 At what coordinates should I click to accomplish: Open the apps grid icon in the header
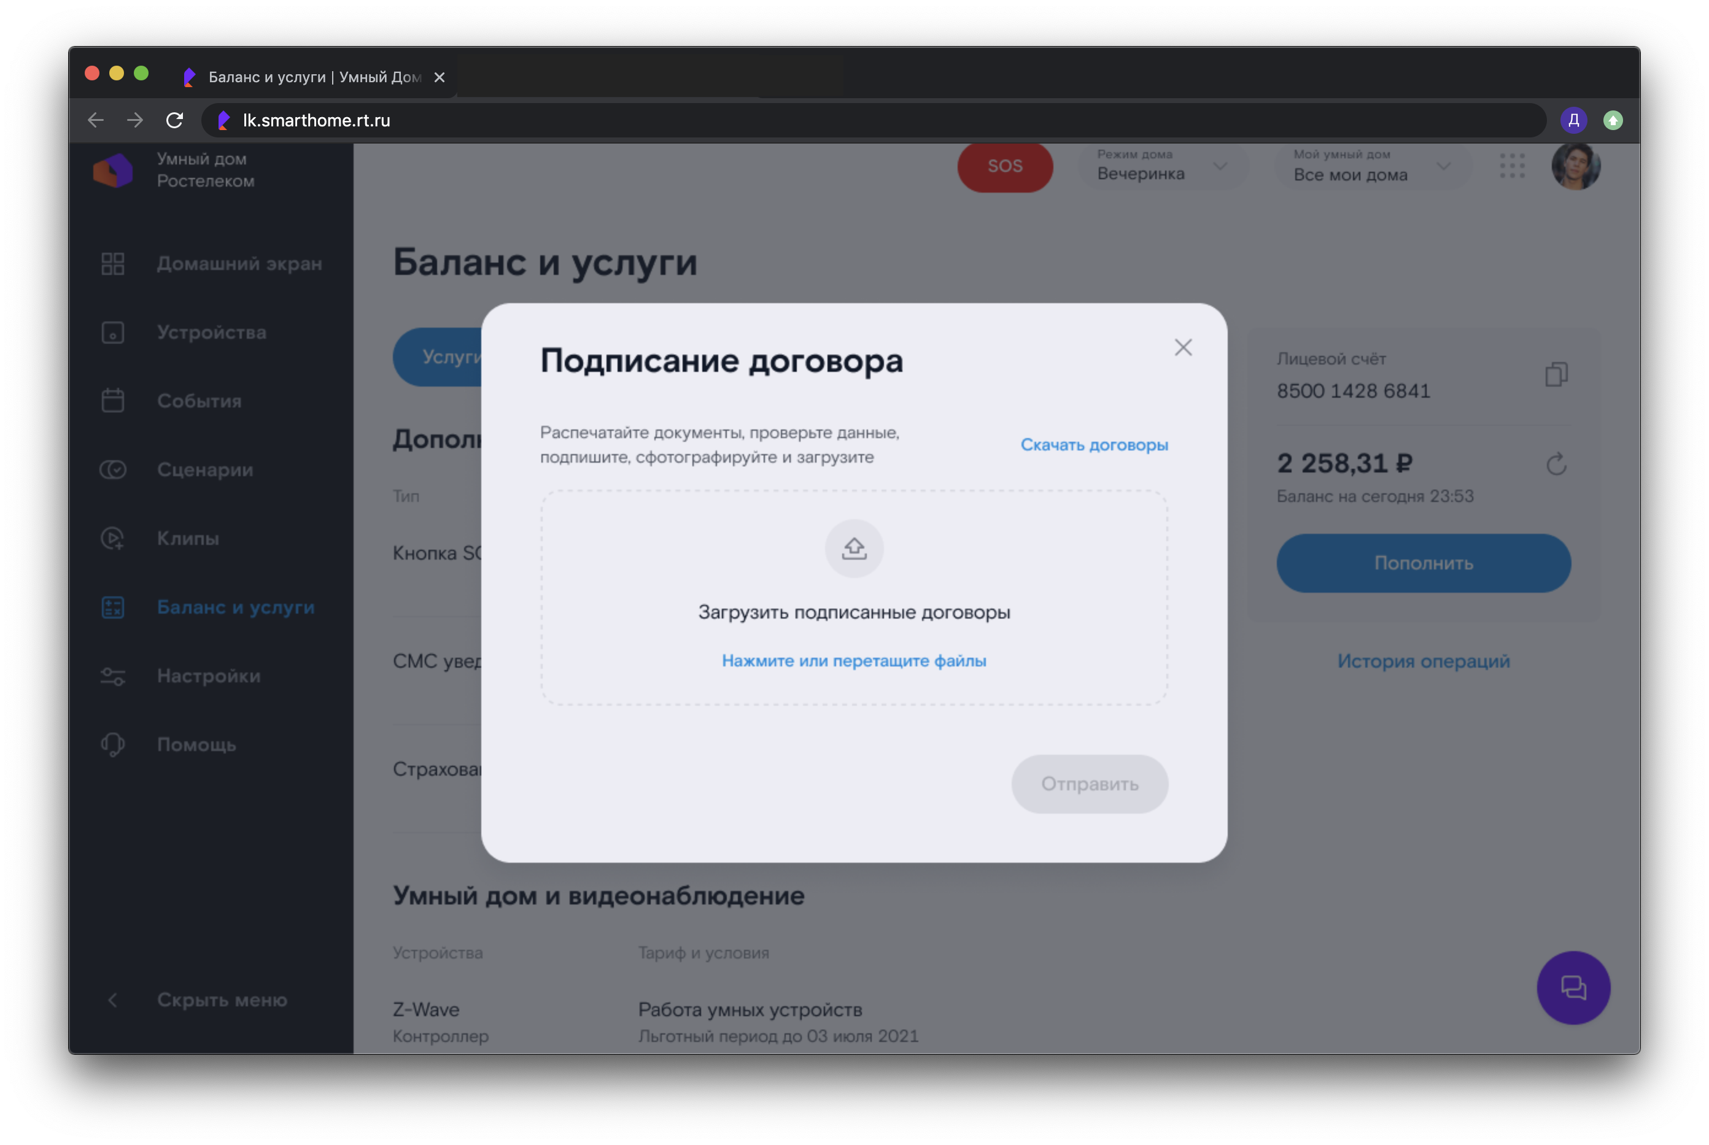tap(1512, 166)
